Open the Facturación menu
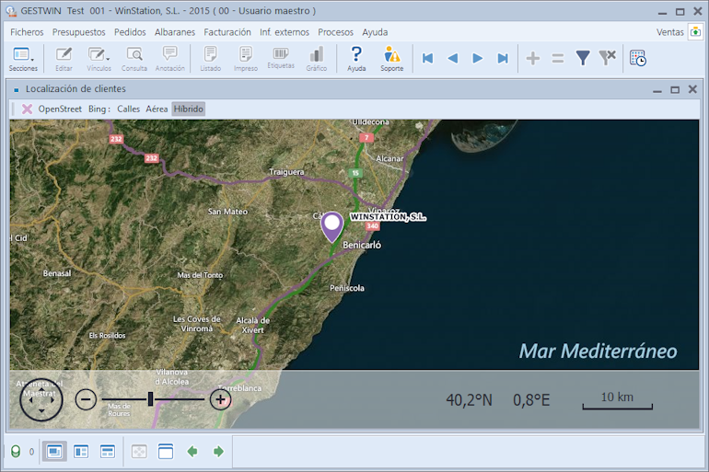This screenshot has height=472, width=709. 227,32
